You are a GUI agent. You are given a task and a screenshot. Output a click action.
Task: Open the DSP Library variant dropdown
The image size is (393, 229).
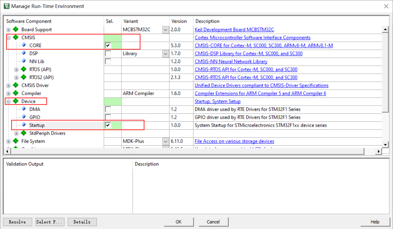click(166, 54)
